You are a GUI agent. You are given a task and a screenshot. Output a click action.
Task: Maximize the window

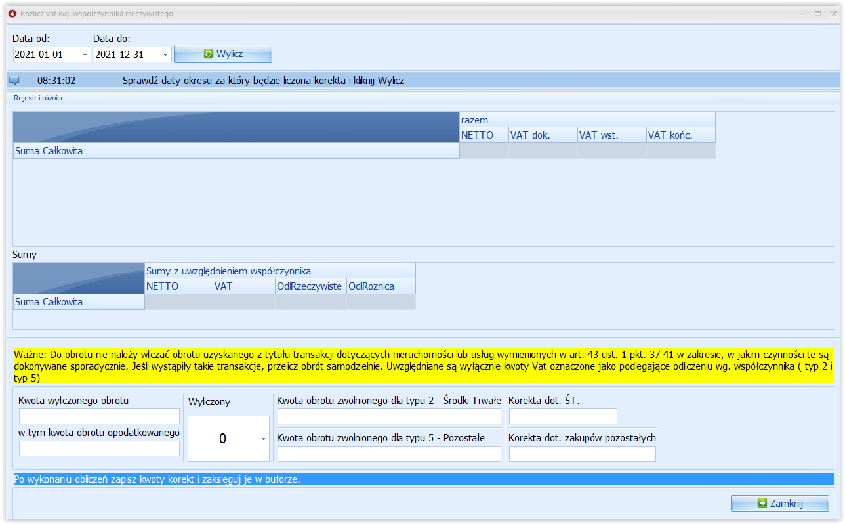pos(817,13)
